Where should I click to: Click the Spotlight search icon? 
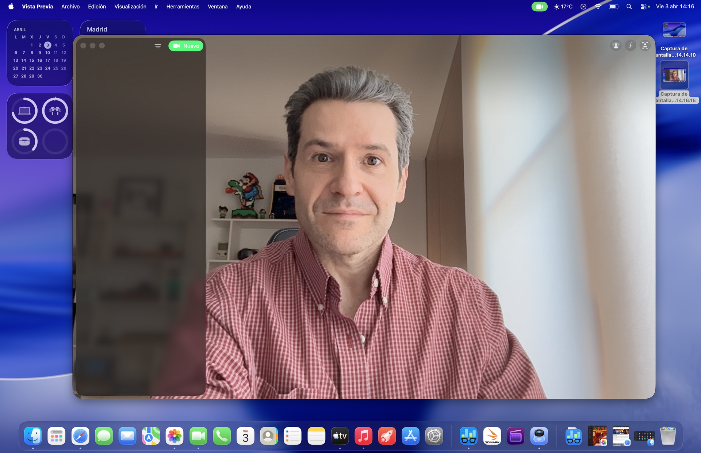[x=629, y=7]
